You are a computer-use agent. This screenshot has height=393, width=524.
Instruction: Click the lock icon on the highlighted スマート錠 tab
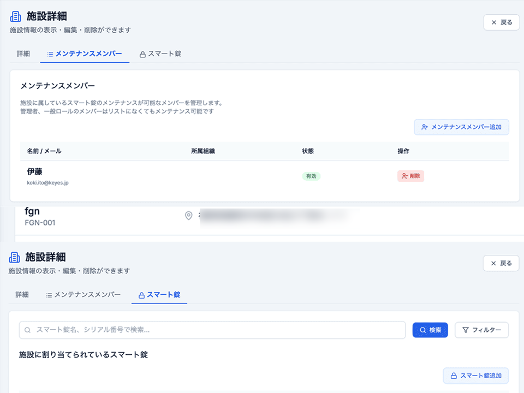(x=141, y=295)
